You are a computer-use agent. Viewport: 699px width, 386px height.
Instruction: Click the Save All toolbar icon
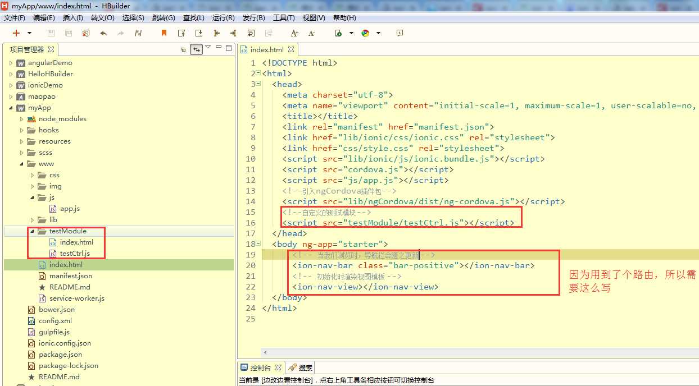pos(68,33)
